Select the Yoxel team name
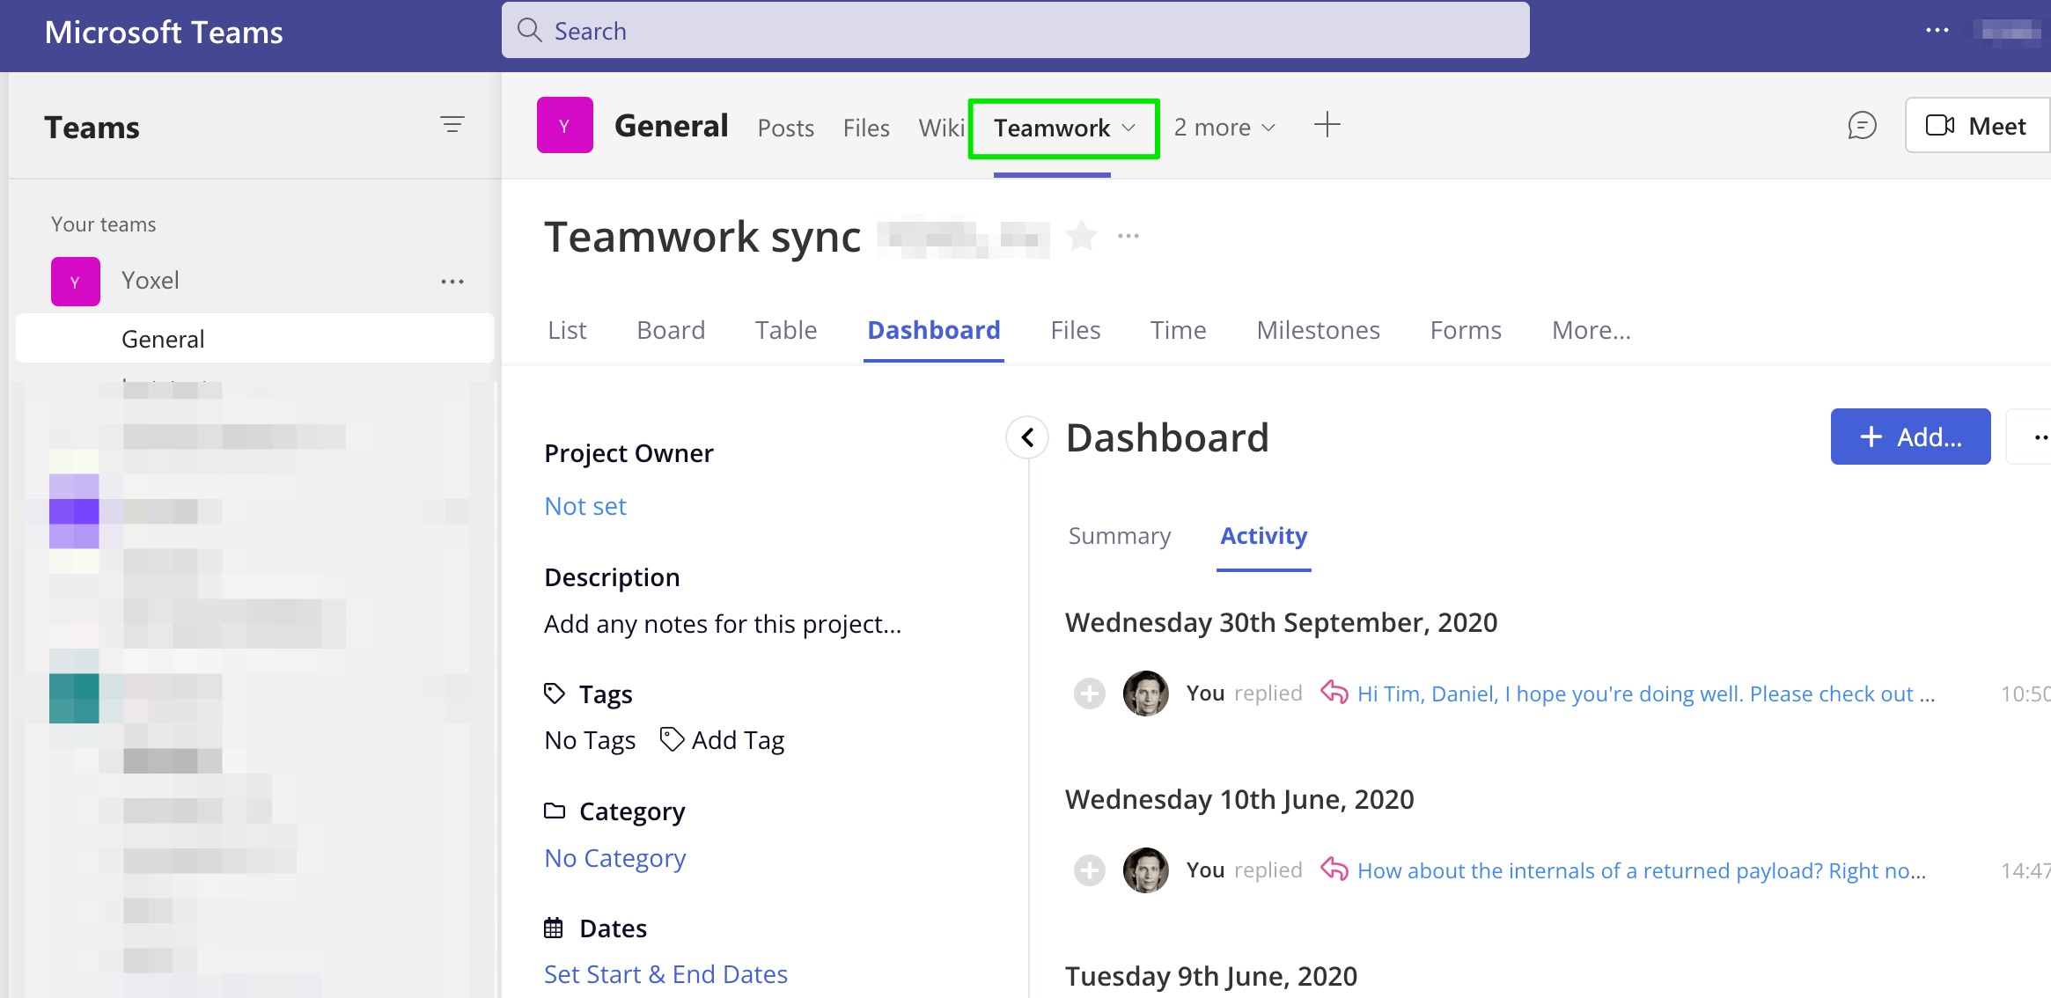 point(151,281)
